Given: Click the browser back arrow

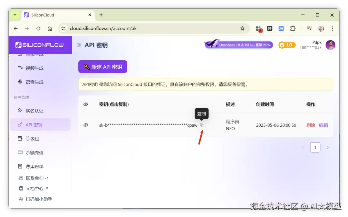Looking at the screenshot, I should (x=15, y=28).
